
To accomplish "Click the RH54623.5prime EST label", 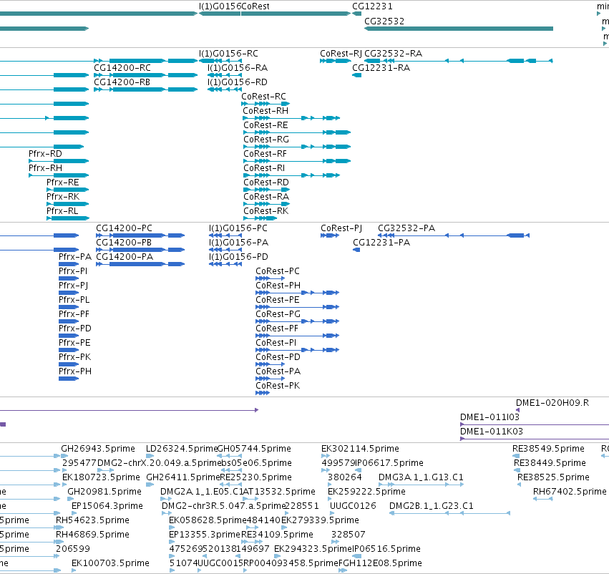I will pyautogui.click(x=92, y=520).
